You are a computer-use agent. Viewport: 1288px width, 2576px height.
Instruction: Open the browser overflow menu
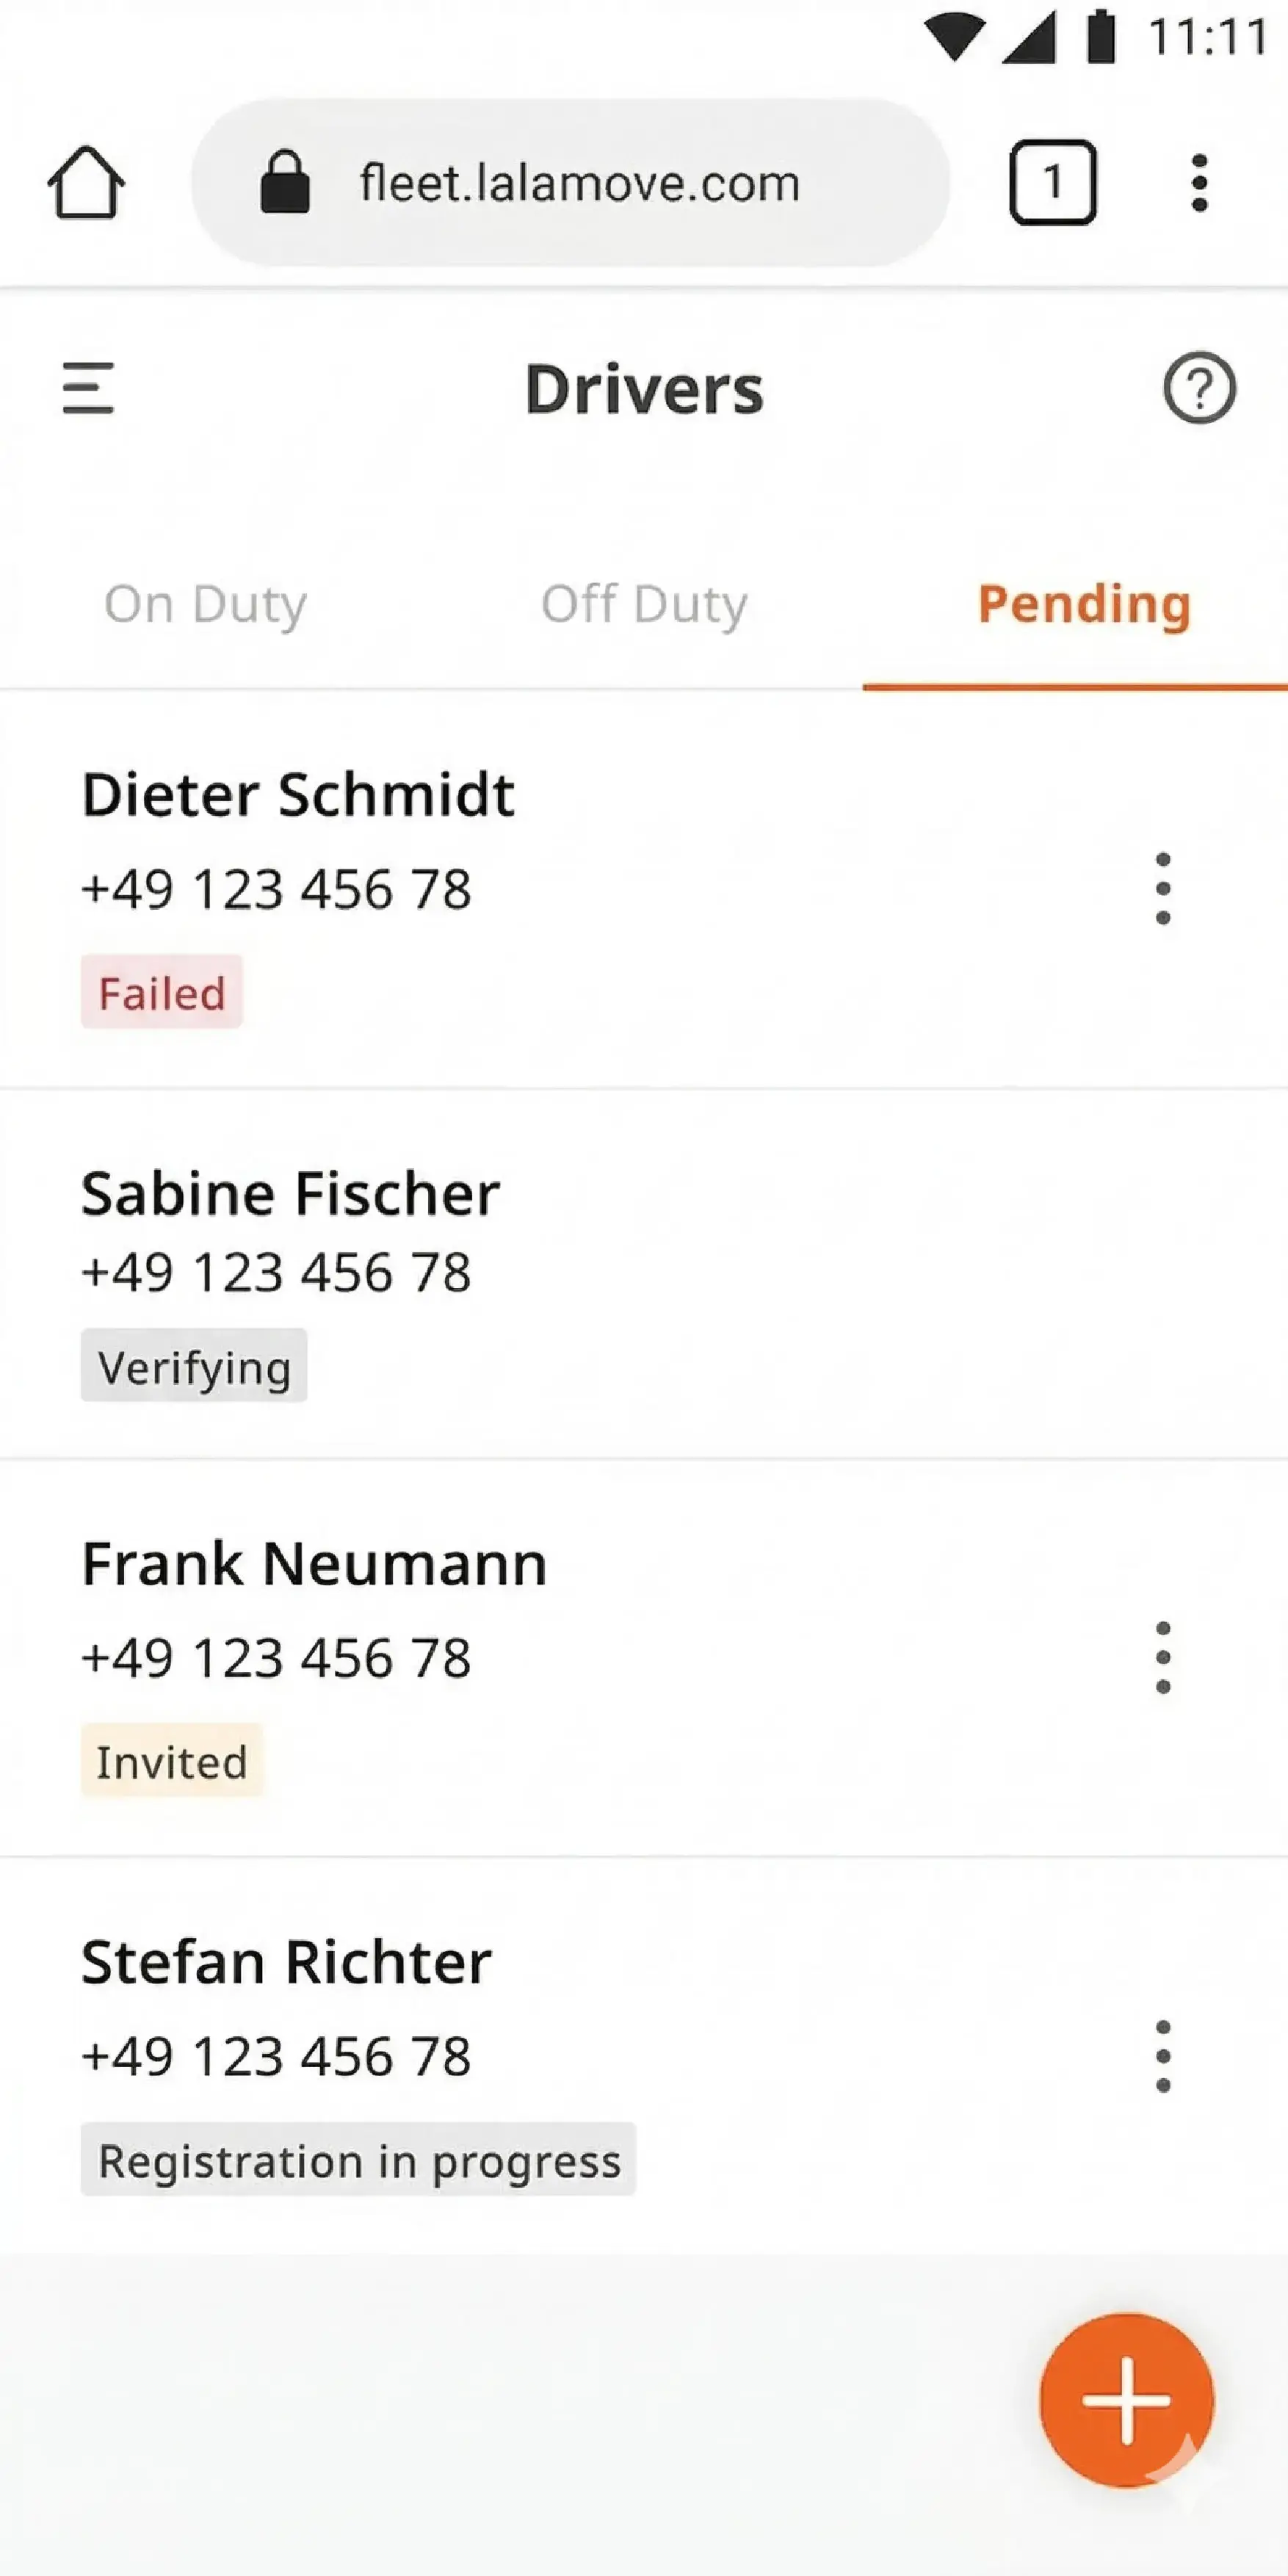pos(1199,183)
